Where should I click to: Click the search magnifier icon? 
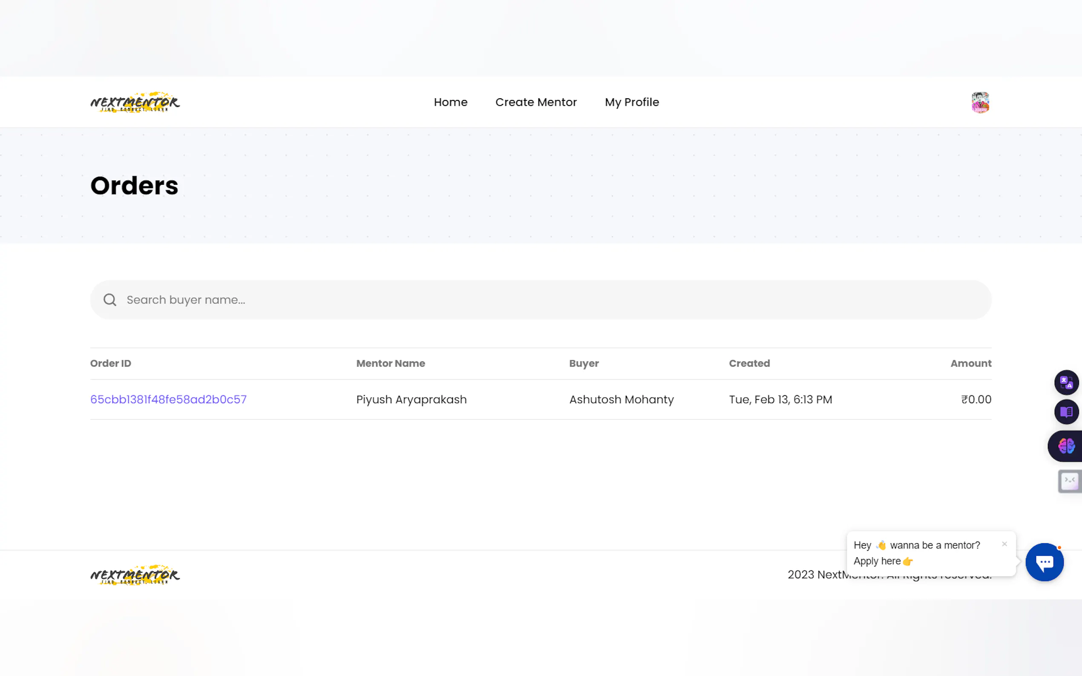[109, 300]
